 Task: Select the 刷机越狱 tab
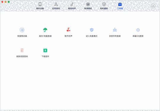point(104,6)
